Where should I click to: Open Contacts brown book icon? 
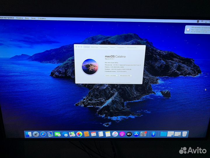(x=87, y=134)
